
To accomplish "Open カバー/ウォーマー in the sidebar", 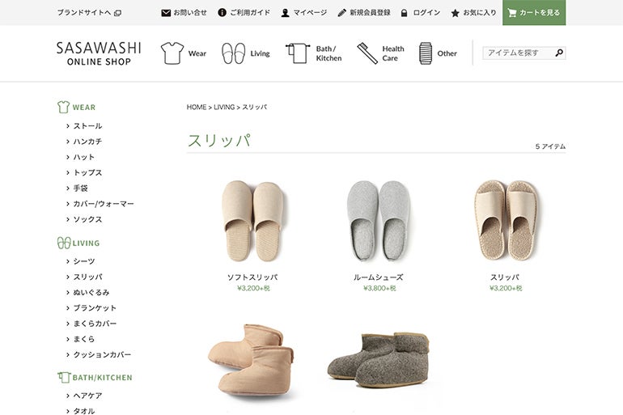I will pos(104,204).
